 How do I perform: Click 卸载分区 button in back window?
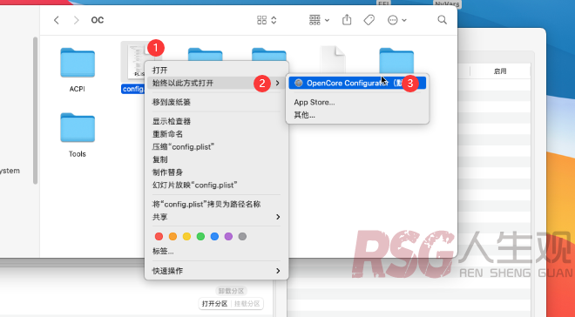coord(231,291)
